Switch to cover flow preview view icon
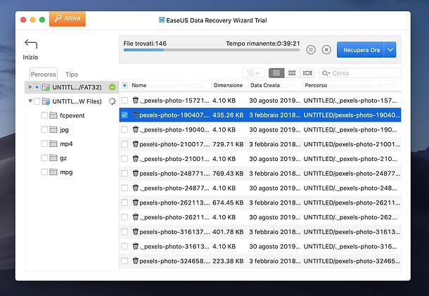The image size is (429, 296). click(307, 73)
